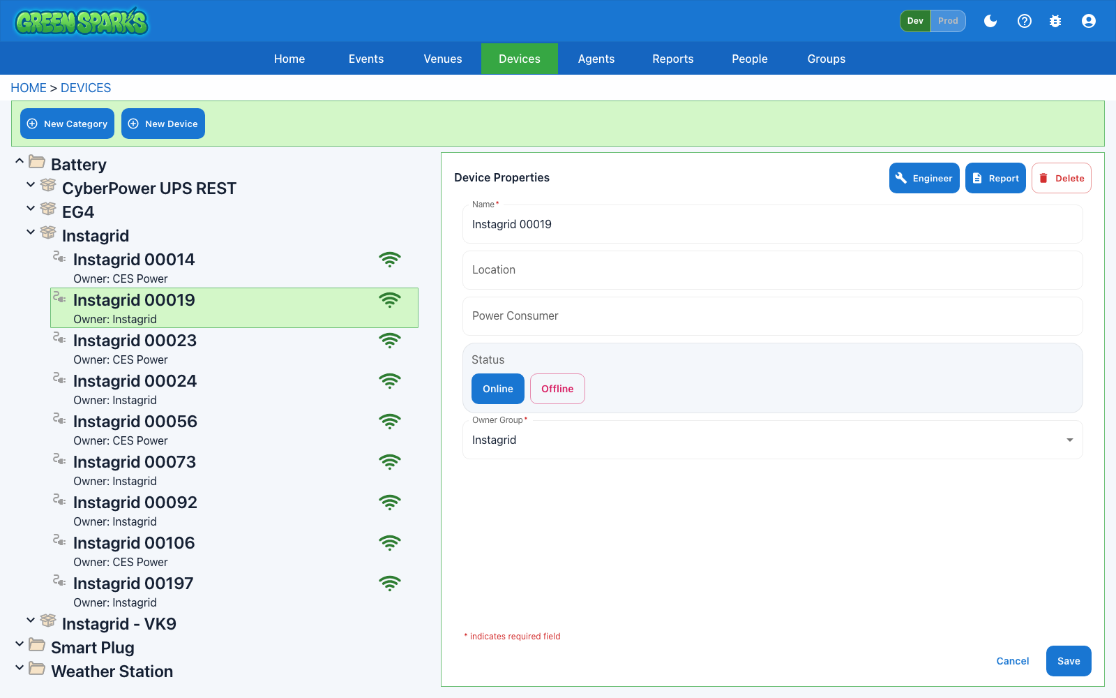Viewport: 1116px width, 698px height.
Task: Click the Smart Plug folder icon
Action: (x=37, y=645)
